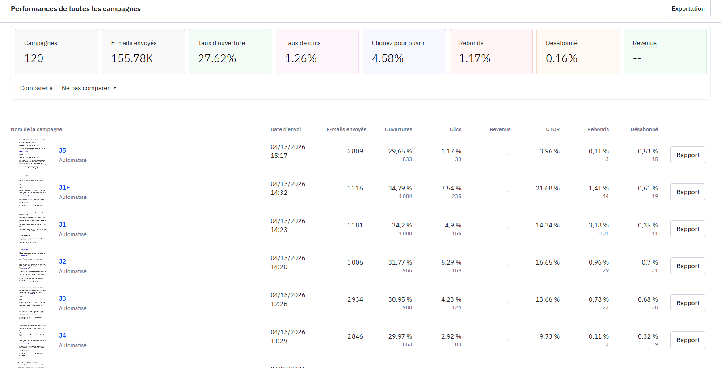
Task: Click the page title 'Performances de toutes les campagnes'
Action: [x=76, y=8]
